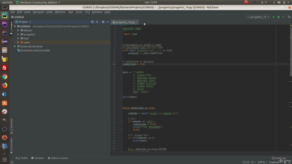
Task: Expand the venv folder
Action: tap(18, 42)
